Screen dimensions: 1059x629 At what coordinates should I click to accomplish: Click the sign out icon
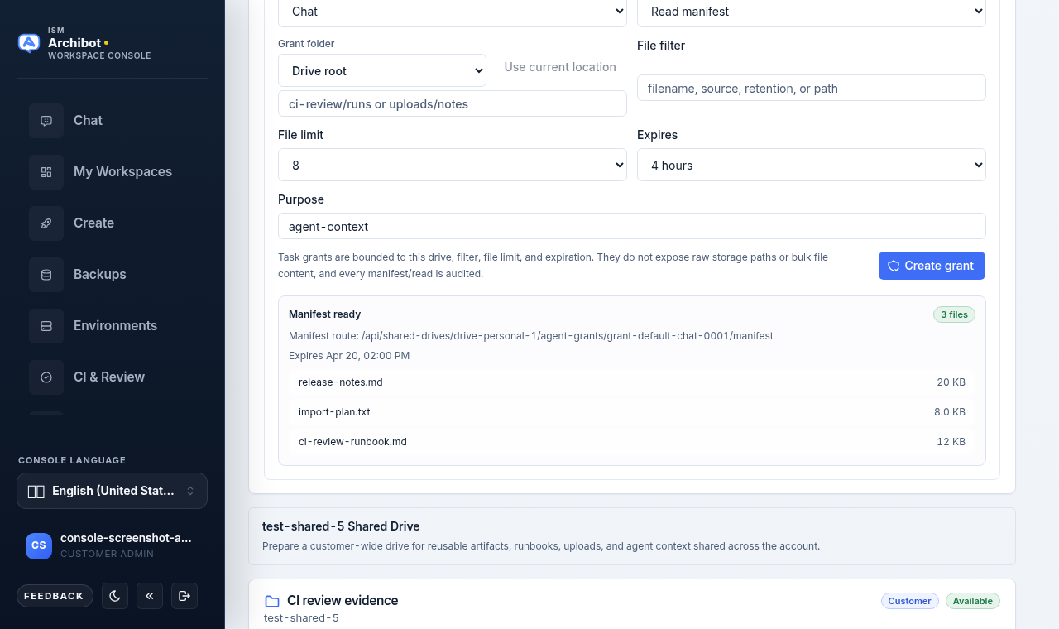184,596
